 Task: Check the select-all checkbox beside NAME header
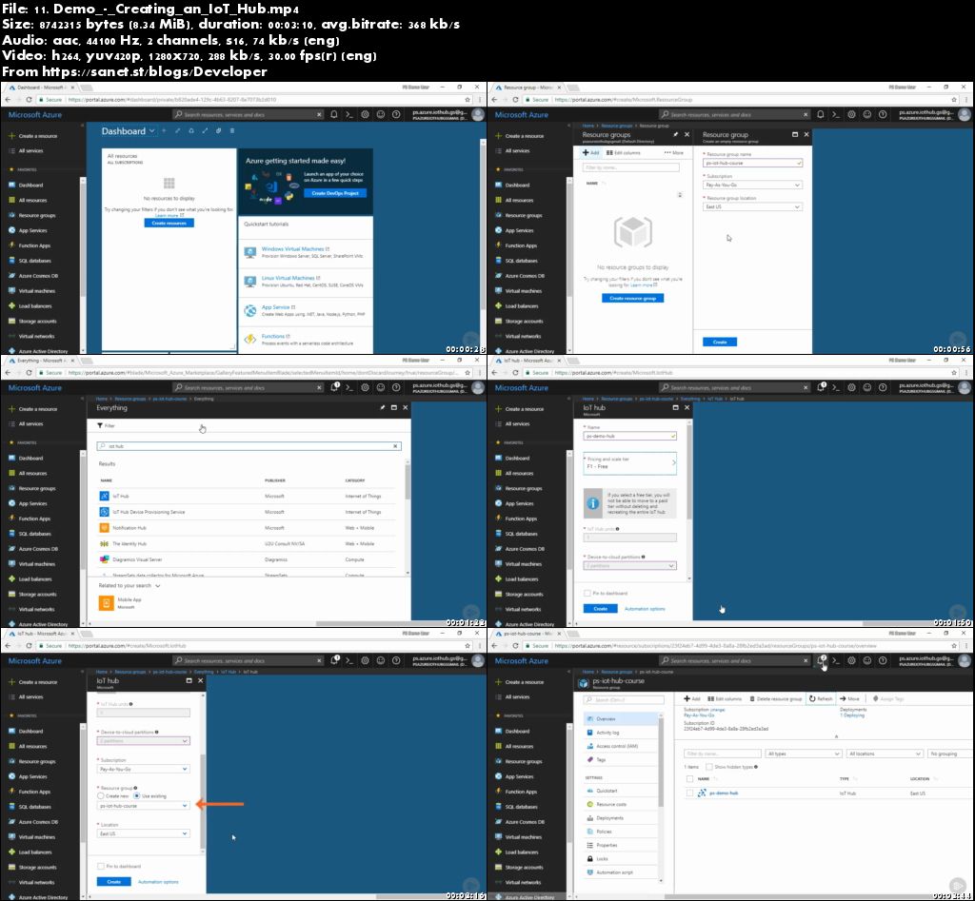click(689, 778)
